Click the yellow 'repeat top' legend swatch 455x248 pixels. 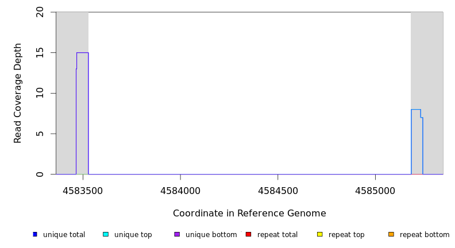point(320,234)
